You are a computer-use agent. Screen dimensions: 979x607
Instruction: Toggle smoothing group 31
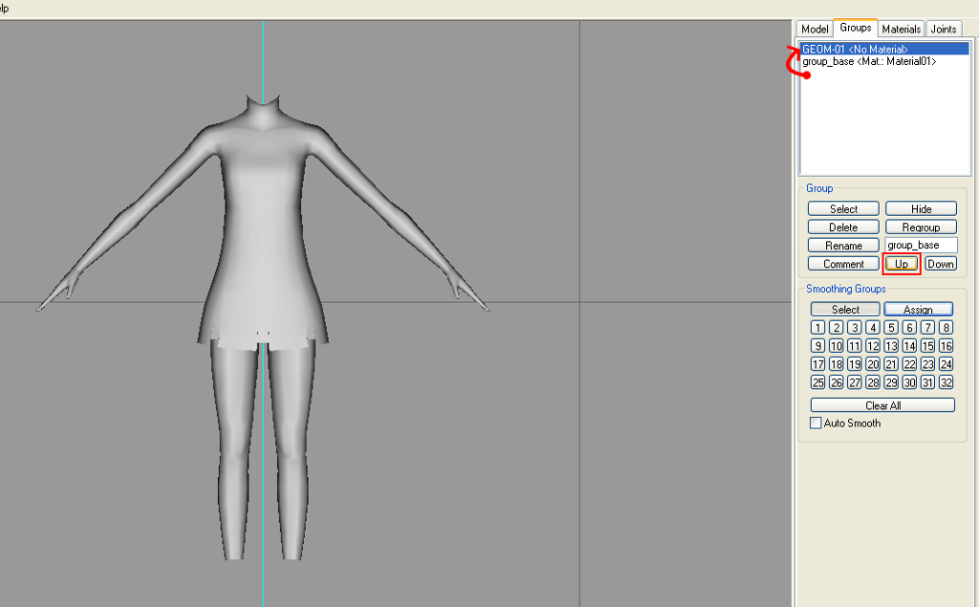click(x=927, y=382)
